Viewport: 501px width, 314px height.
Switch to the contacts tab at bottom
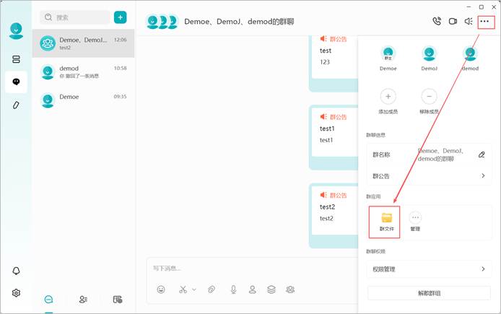[x=83, y=300]
